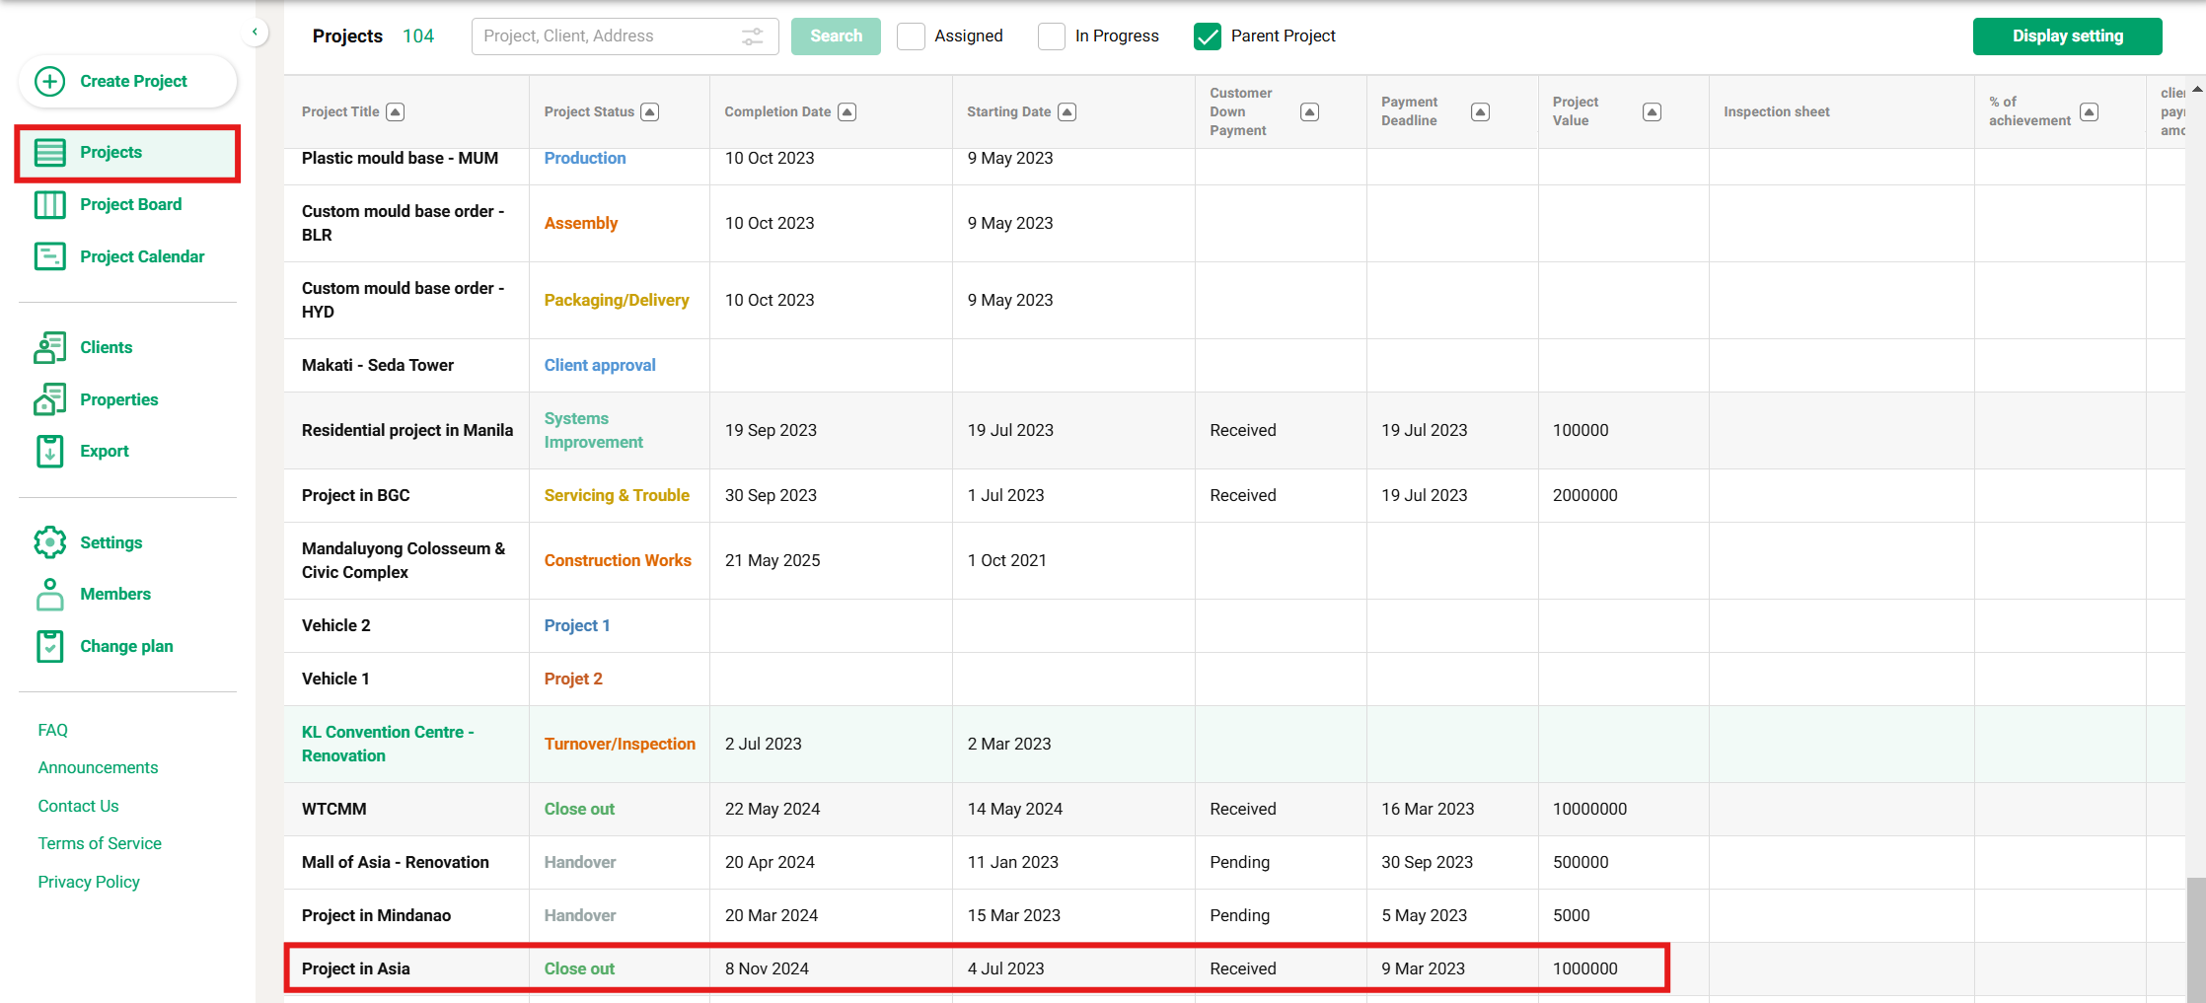Sort by Completion Date column arrow
This screenshot has width=2206, height=1003.
846,112
